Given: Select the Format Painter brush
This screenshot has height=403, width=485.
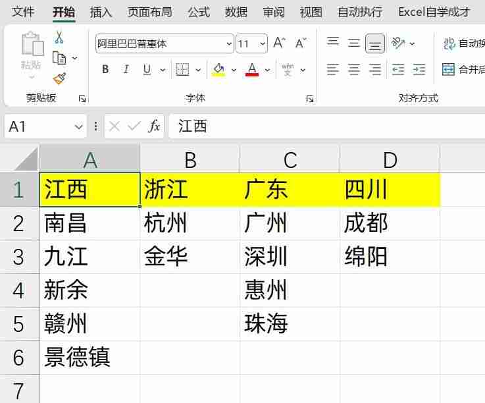Looking at the screenshot, I should 59,78.
